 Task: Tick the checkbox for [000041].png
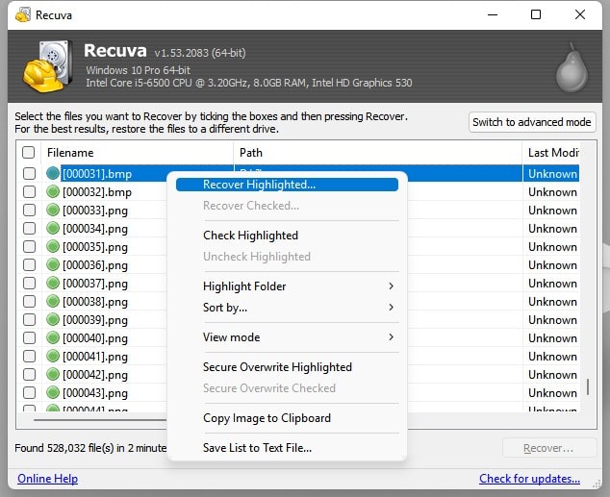click(x=29, y=356)
